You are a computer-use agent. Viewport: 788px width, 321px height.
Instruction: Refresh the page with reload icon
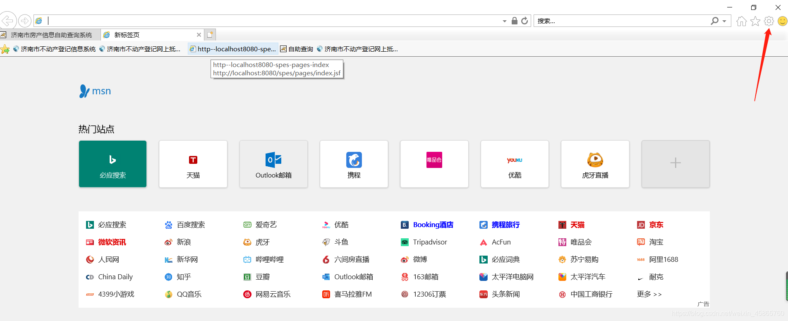525,21
